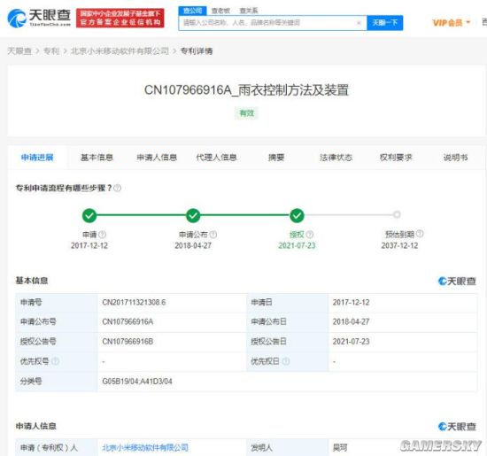Screen dimensions: 487x456
Task: Click help icon beside 优先权日
Action: [286, 361]
